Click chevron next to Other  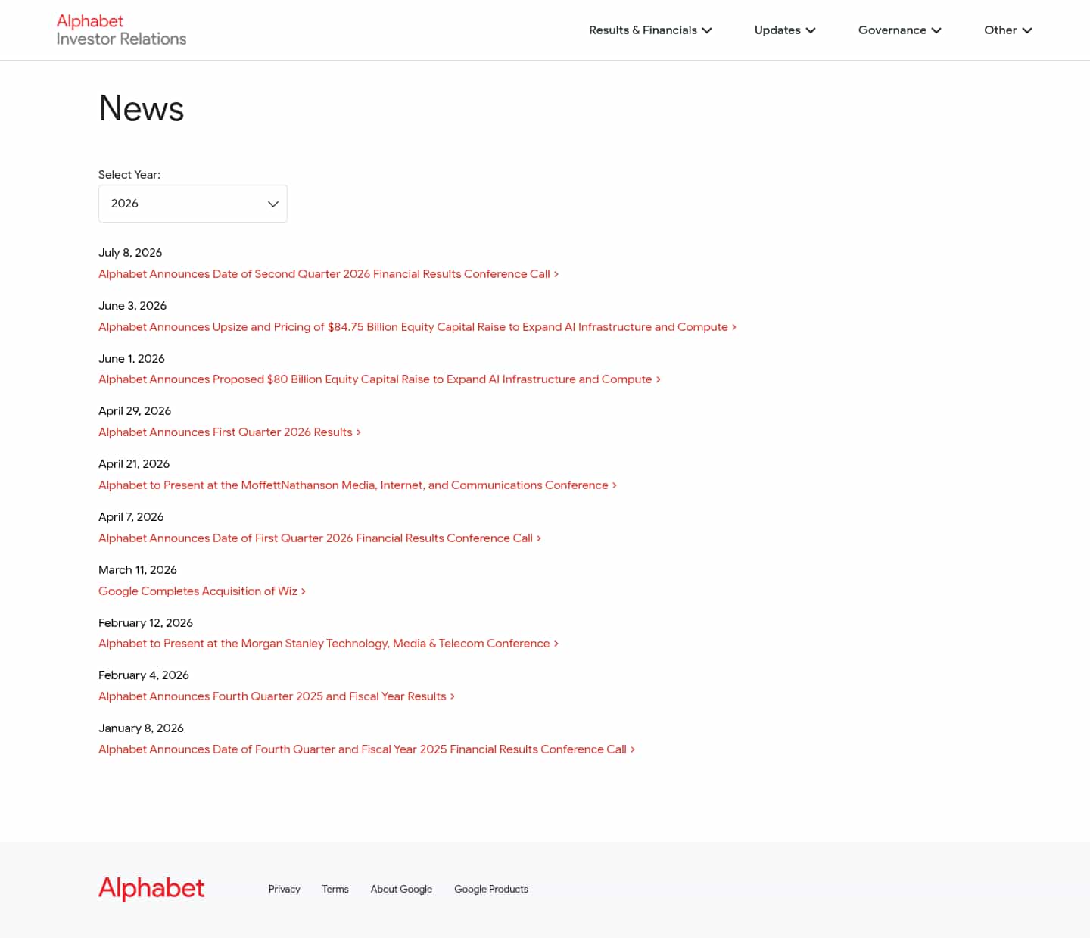(1027, 30)
